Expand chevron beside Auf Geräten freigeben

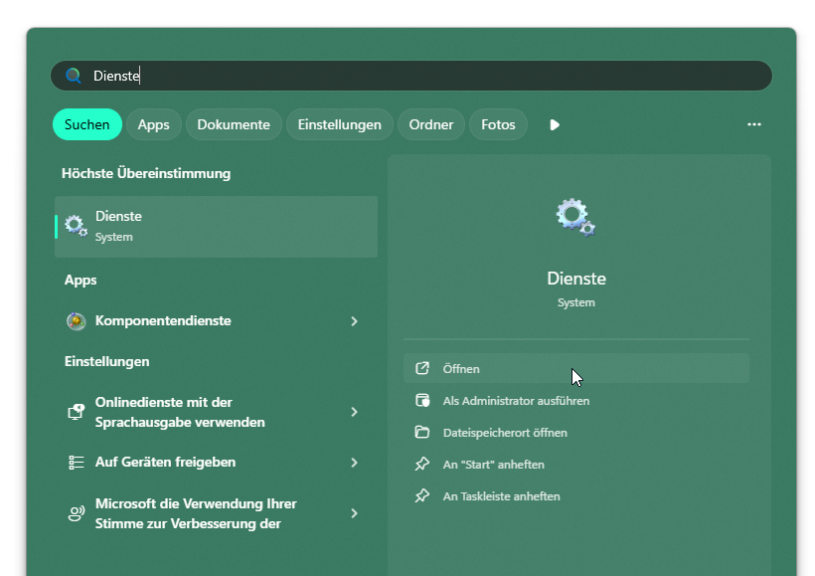tap(355, 463)
